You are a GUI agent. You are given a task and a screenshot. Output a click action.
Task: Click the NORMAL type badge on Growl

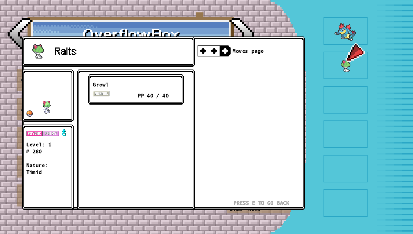101,94
